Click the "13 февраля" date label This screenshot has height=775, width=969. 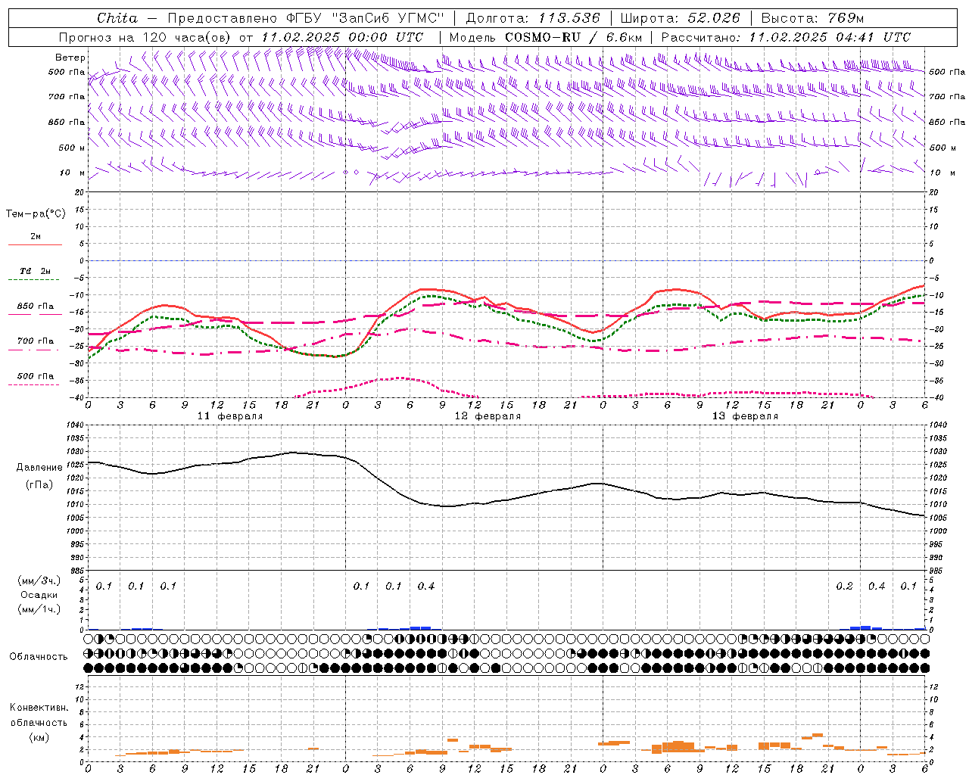[745, 416]
